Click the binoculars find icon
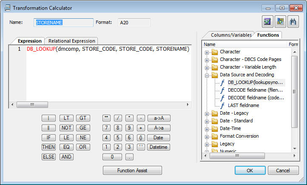 (x=293, y=22)
